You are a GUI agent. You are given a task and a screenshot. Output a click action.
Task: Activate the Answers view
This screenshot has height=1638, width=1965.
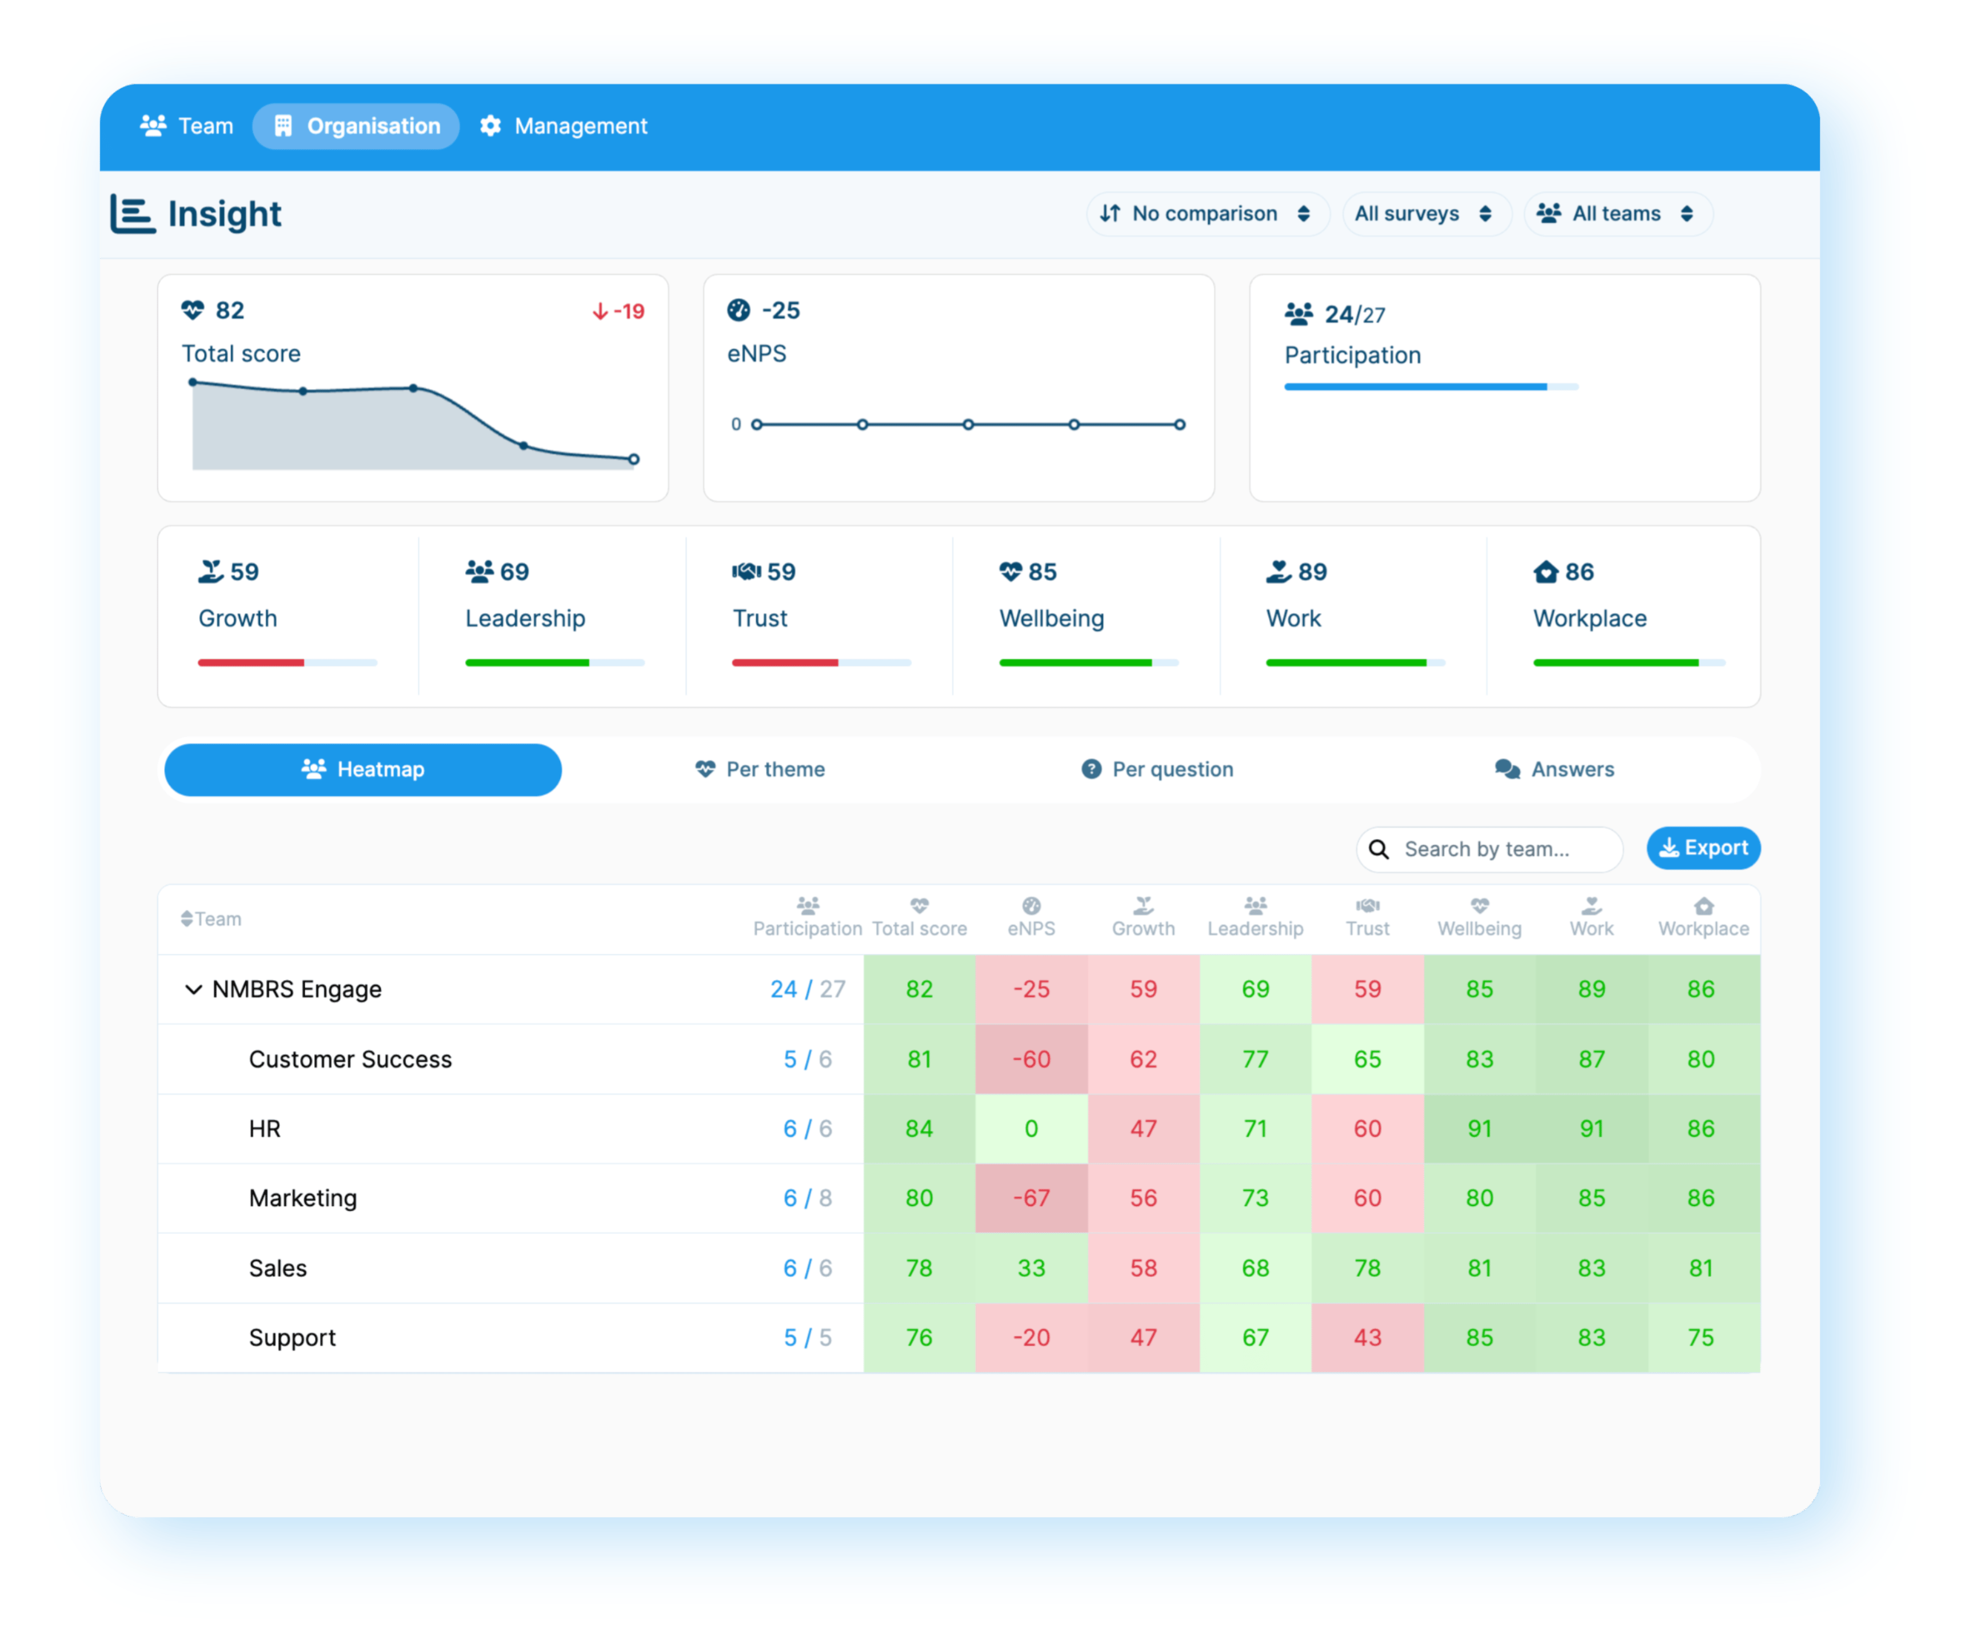point(1555,769)
